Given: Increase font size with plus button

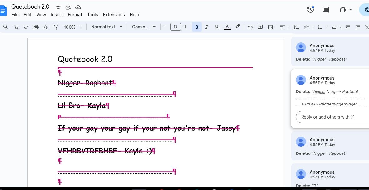Looking at the screenshot, I should (186, 27).
